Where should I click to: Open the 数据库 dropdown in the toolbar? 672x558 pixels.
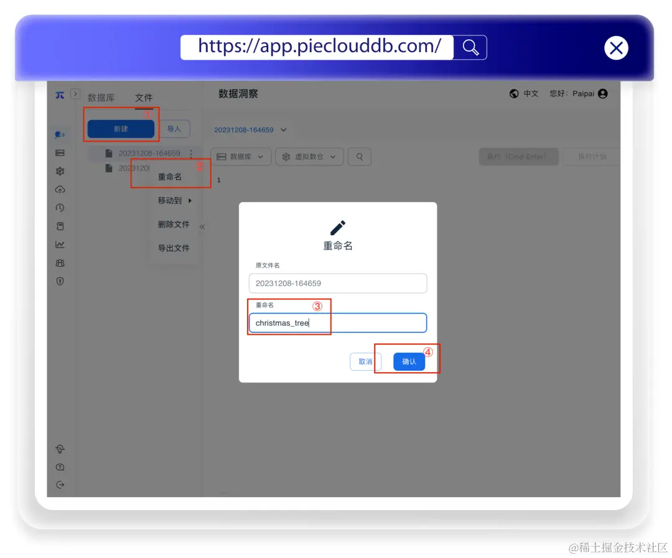(241, 157)
